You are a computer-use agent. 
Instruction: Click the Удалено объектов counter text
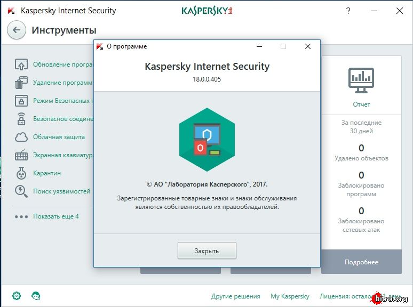(x=361, y=158)
